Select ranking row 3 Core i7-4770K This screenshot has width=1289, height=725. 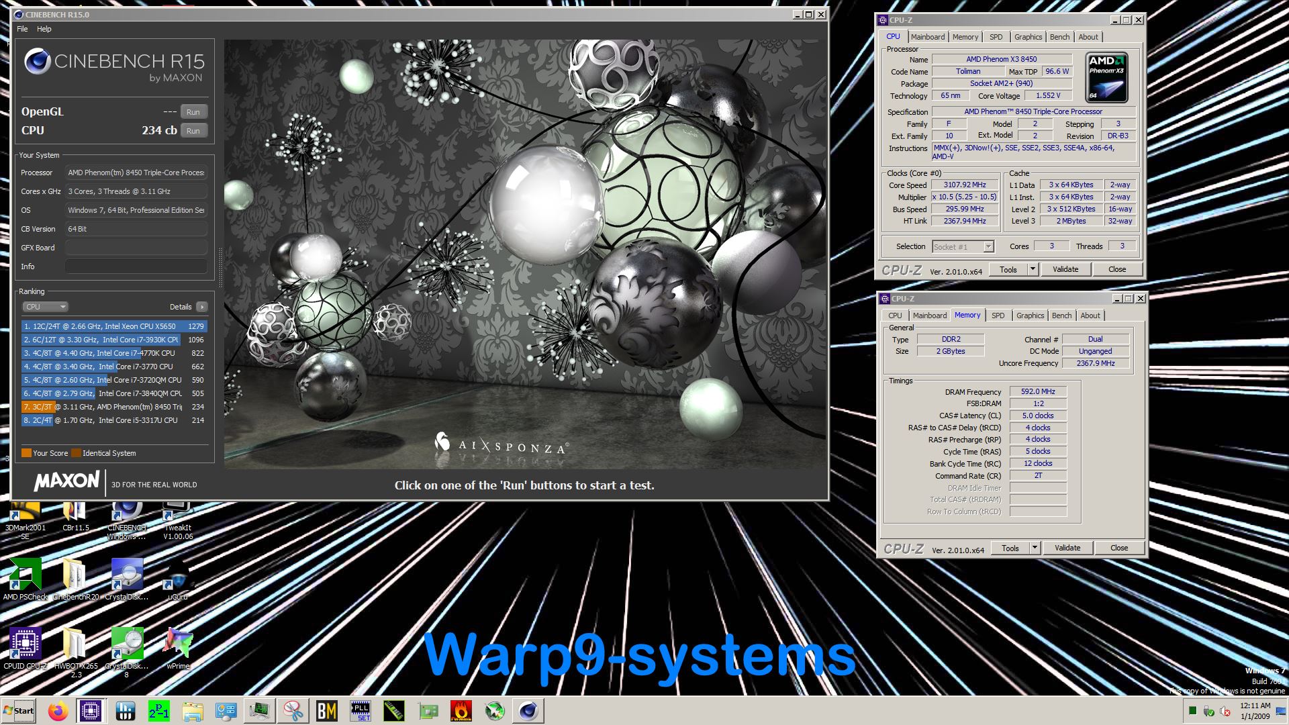[114, 353]
